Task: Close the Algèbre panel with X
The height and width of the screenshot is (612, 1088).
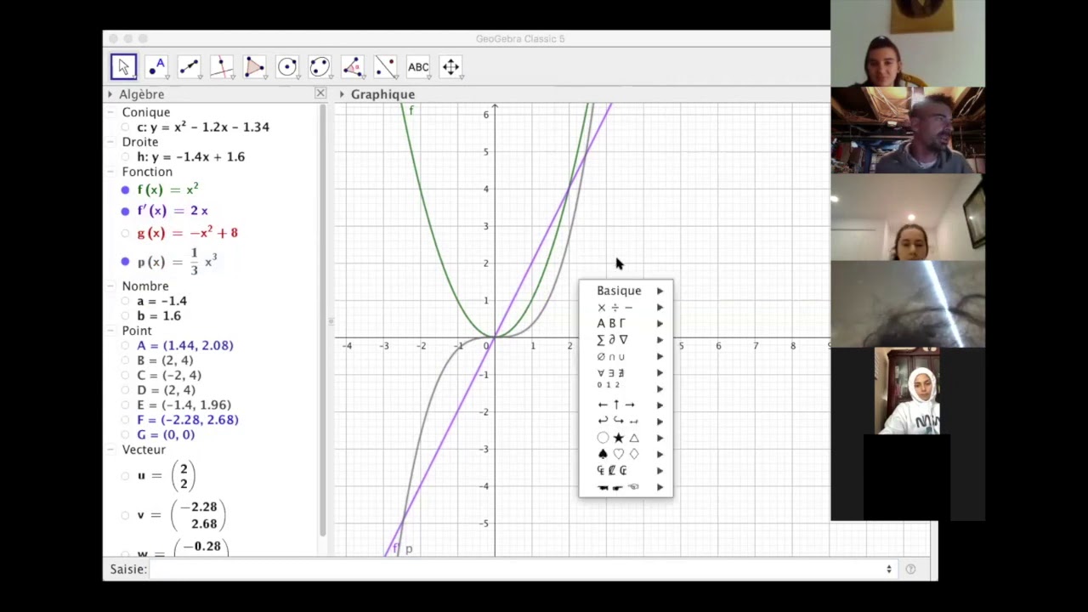Action: pyautogui.click(x=320, y=93)
